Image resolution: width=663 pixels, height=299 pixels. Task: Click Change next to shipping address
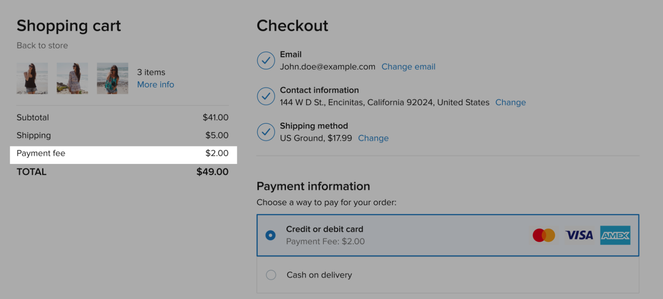[510, 102]
